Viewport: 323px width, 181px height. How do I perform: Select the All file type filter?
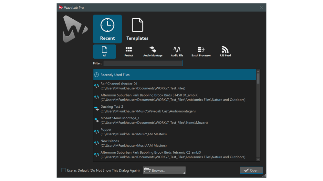point(104,51)
